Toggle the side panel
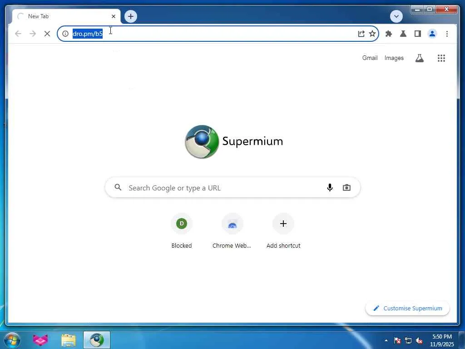 418,34
